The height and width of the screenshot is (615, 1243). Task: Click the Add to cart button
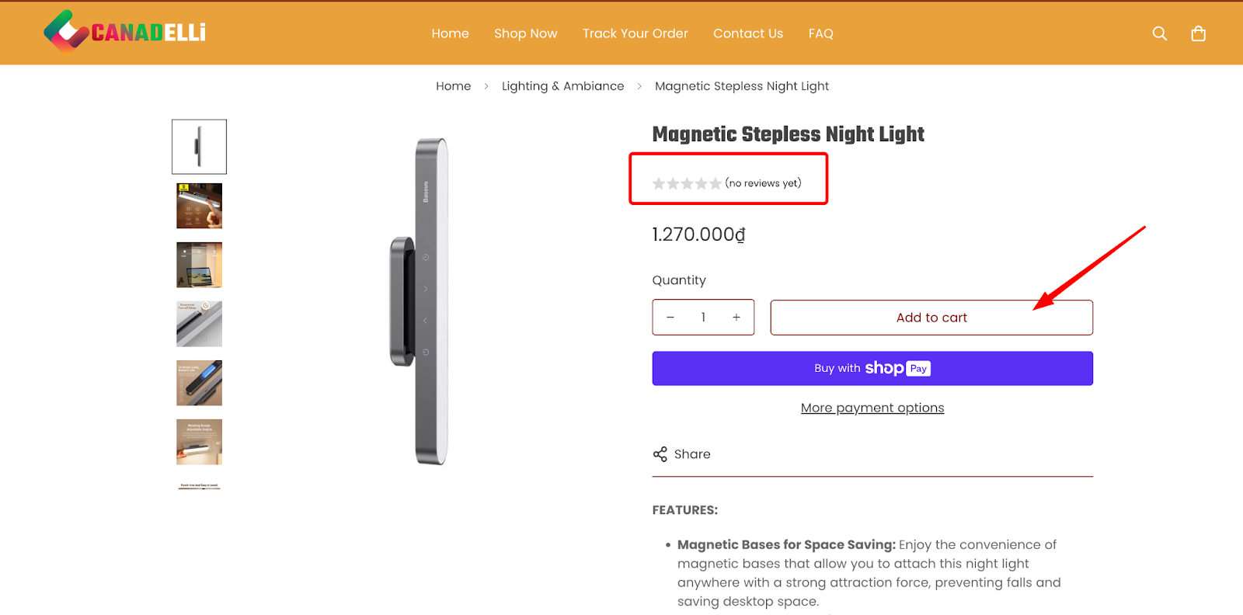[931, 318]
